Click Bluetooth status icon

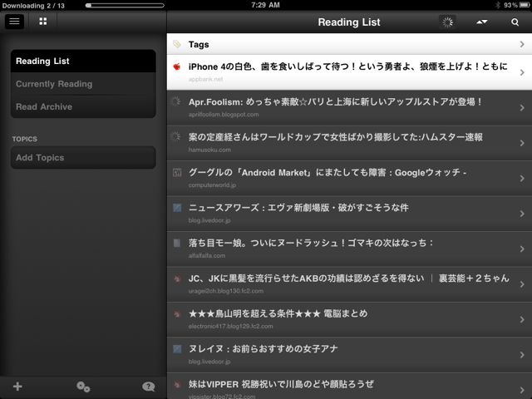[498, 5]
